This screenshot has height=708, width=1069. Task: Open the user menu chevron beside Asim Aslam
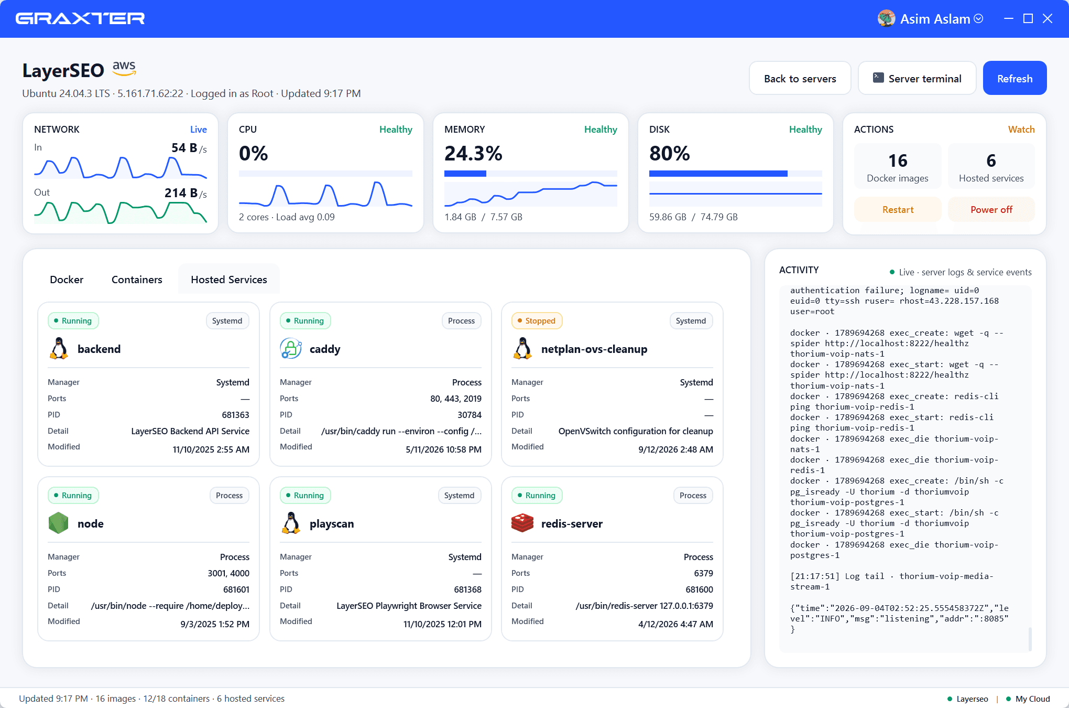tap(978, 19)
